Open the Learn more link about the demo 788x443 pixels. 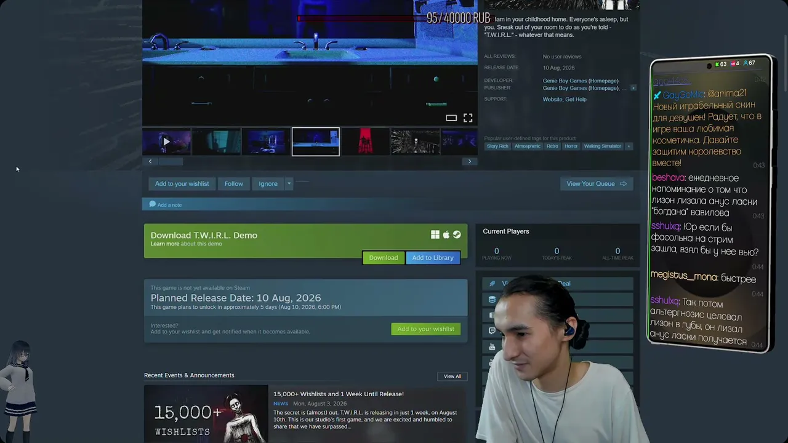point(165,244)
